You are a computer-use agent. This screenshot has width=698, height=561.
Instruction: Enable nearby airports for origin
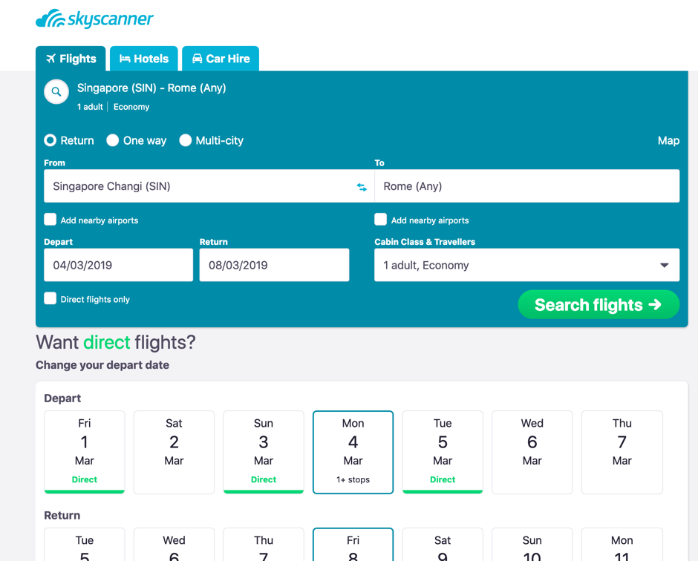click(50, 220)
